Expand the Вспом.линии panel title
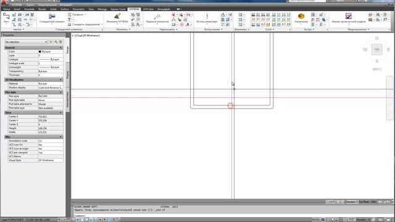Screen dimensions: 395x222 point(213,30)
